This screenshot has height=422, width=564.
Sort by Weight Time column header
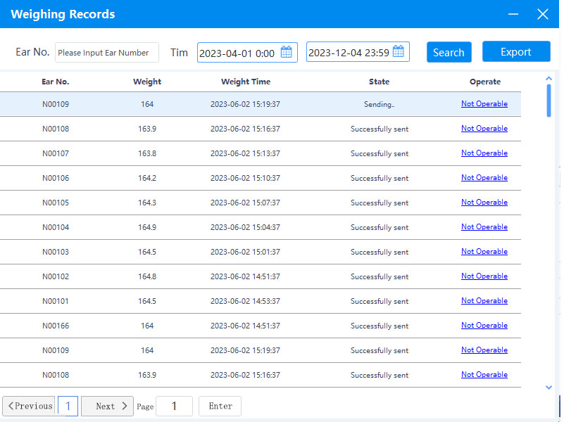(246, 82)
